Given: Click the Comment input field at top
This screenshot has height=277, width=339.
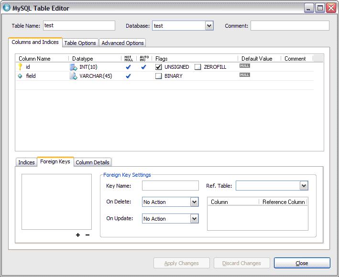Looking at the screenshot, I should pyautogui.click(x=290, y=25).
